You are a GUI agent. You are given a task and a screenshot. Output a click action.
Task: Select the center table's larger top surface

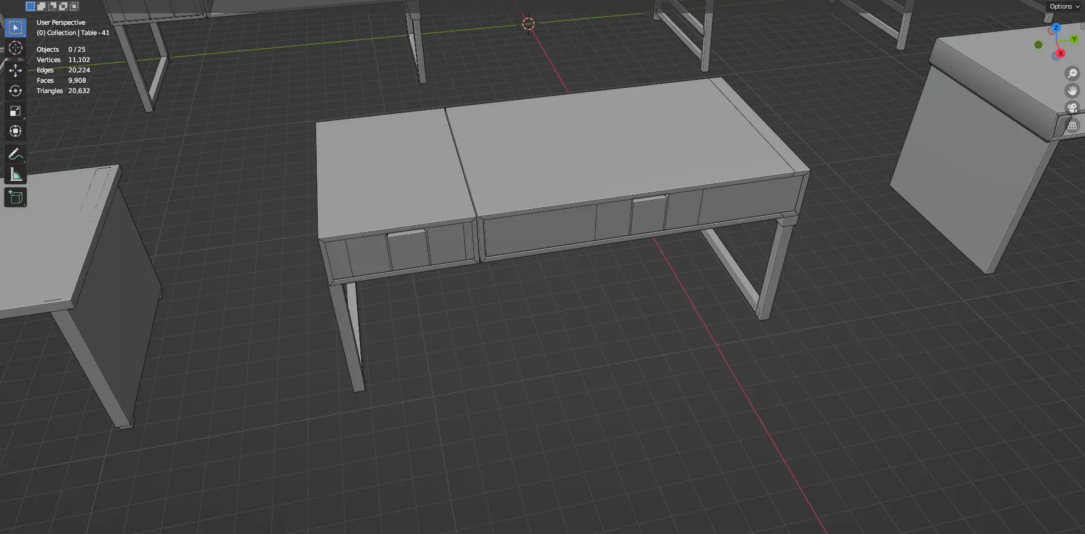tap(621, 146)
